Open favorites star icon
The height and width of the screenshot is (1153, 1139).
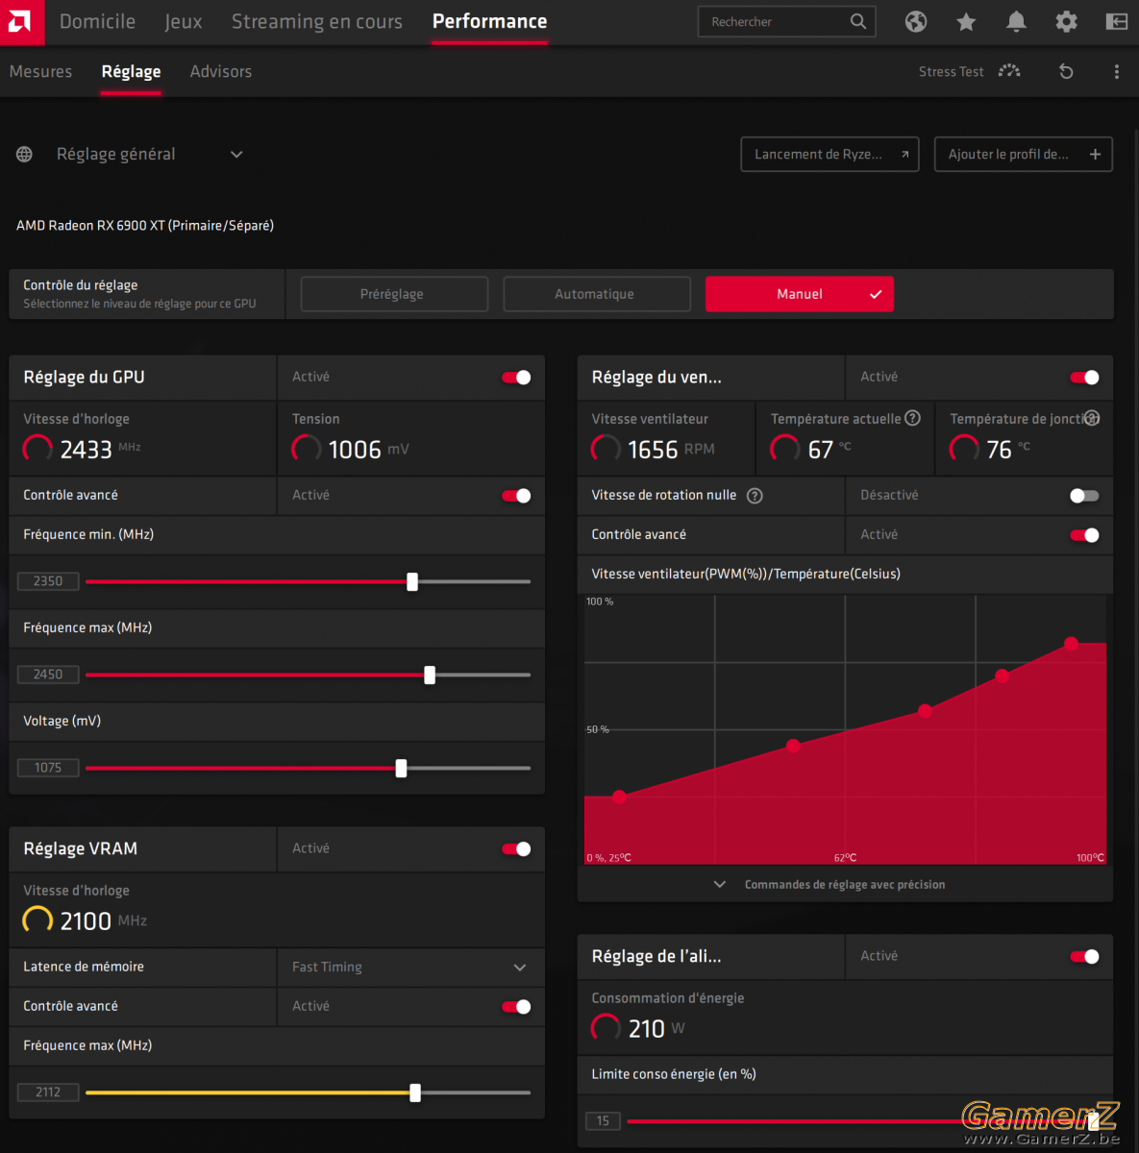click(x=966, y=21)
